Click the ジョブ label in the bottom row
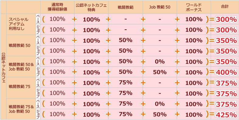This screenshot has width=239, height=120. coord(38,114)
